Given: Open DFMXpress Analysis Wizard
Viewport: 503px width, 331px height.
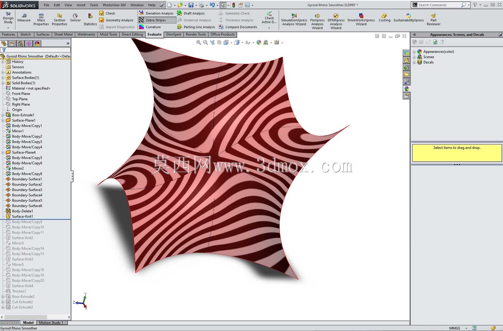Looking at the screenshot, I should (x=336, y=21).
